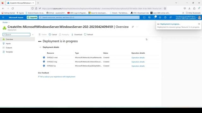Click the Delete toolbar button
Image resolution: width=202 pixels, height=113 pixels.
[x=43, y=35]
